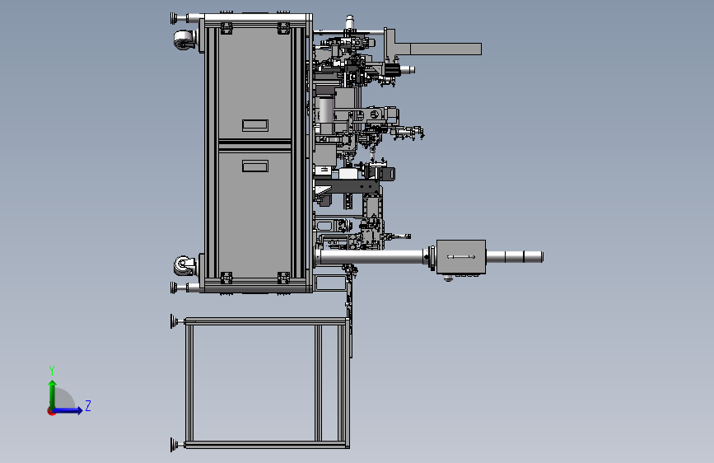Click the green Y axis of the orientation triad
Screen dimensions: 714x463
[x=53, y=395]
